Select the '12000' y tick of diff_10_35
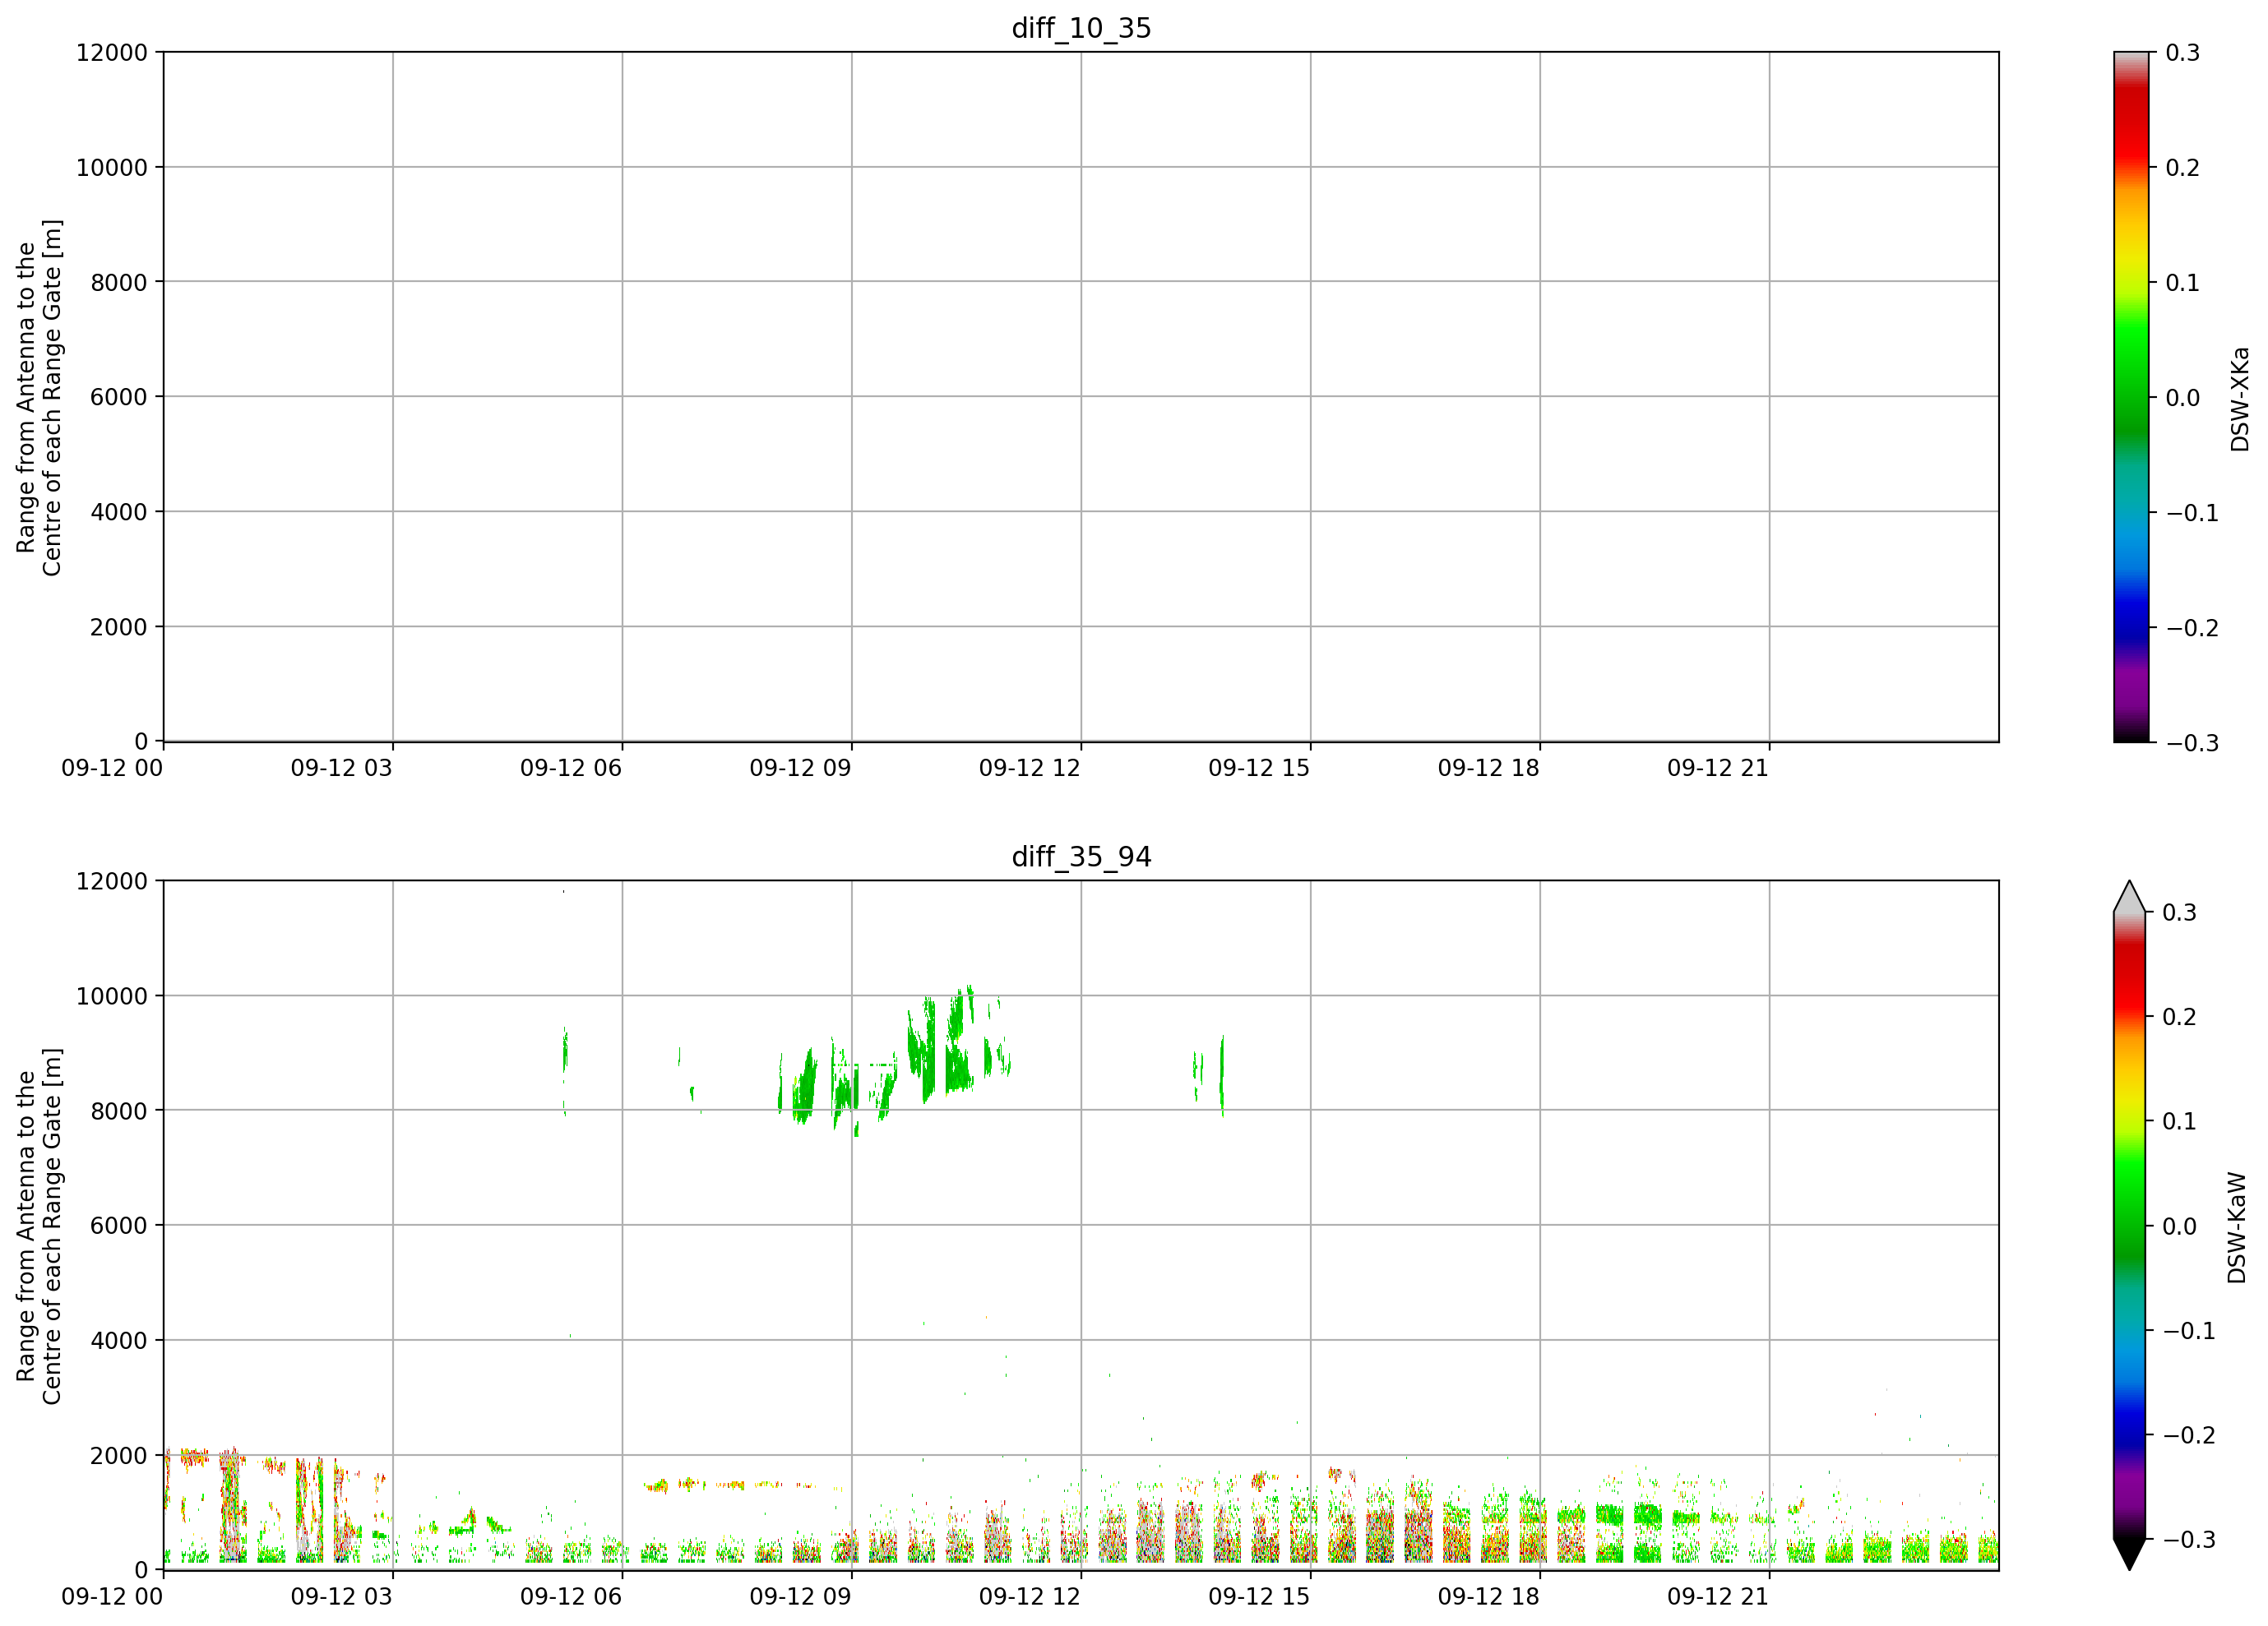Screen dimensions: 2268x1626 pyautogui.click(x=112, y=52)
